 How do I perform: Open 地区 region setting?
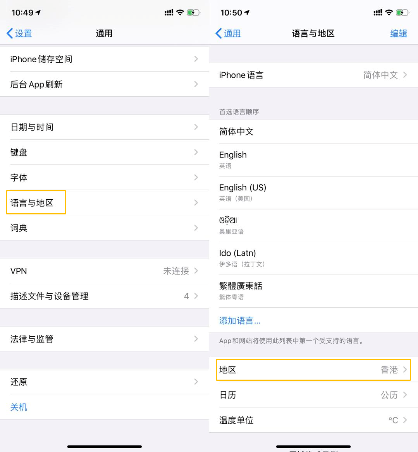(313, 370)
